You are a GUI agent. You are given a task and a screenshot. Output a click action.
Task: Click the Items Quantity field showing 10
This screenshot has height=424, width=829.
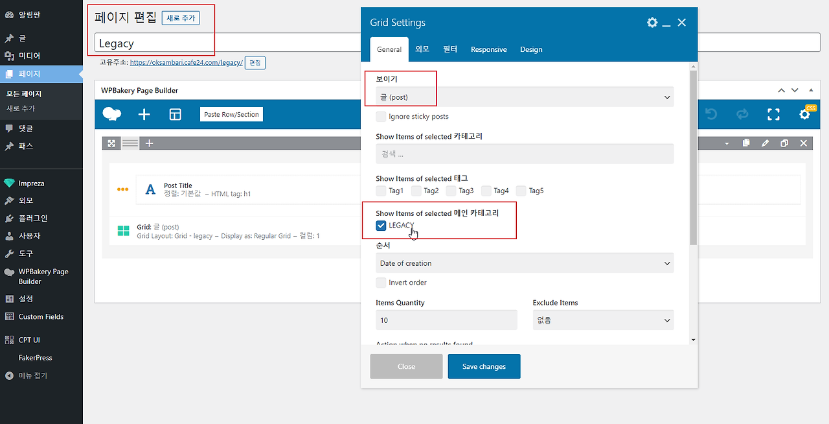pyautogui.click(x=446, y=320)
